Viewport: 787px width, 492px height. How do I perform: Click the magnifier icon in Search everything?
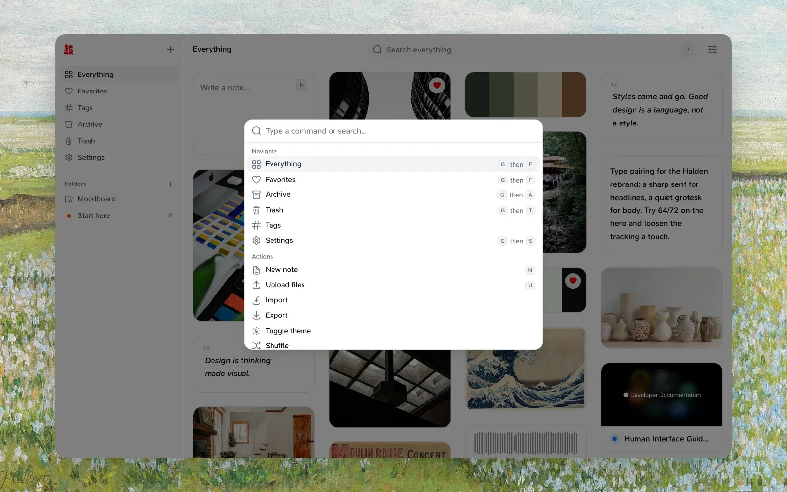pos(377,49)
